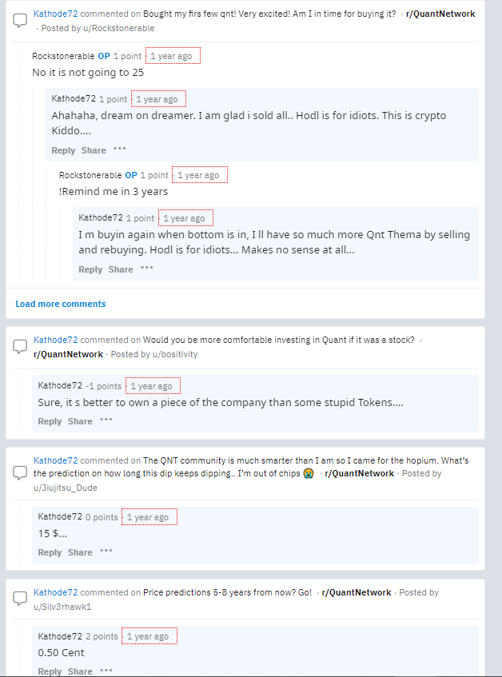
Task: Open u/Rockstonerable profile link
Action: [118, 28]
